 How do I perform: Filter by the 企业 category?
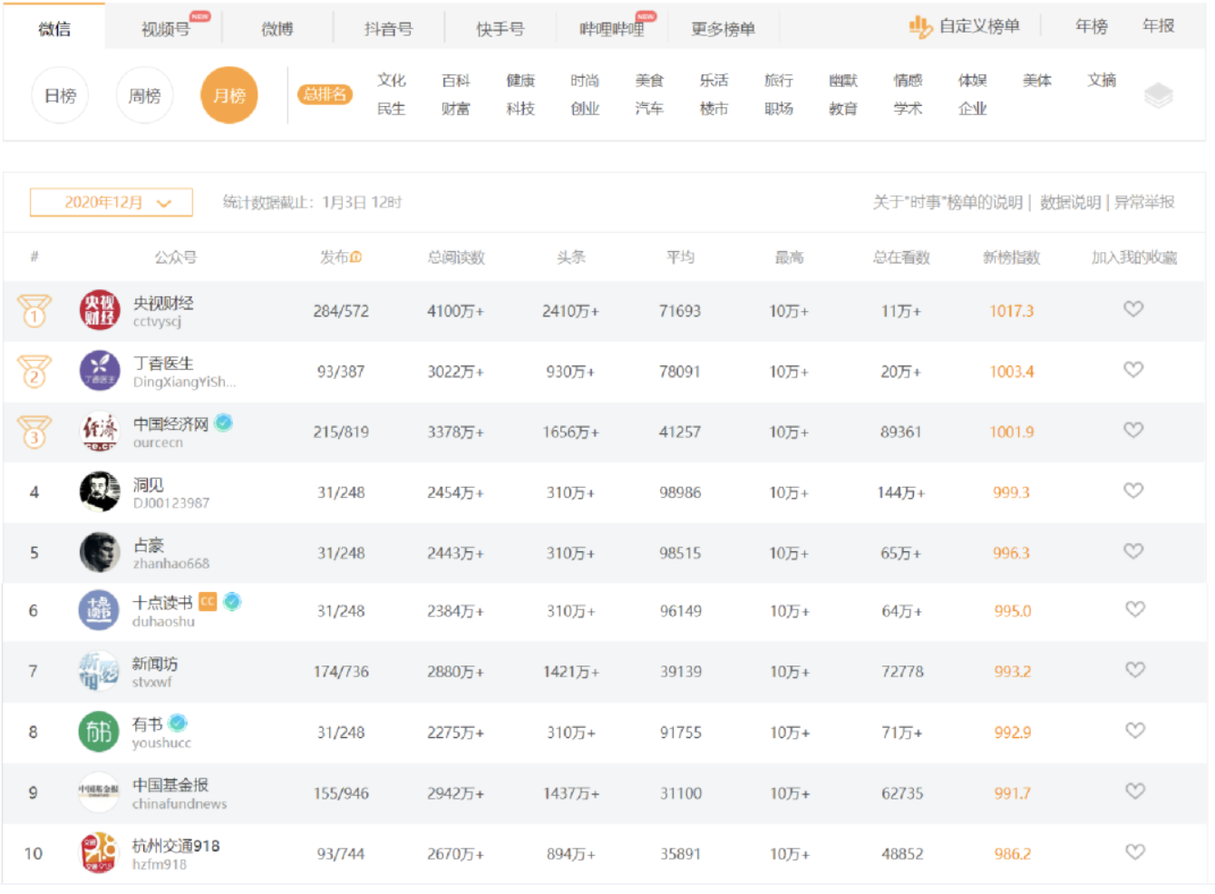tap(972, 109)
